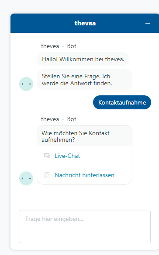Click the thevea title in the blue header
The image size is (159, 255).
tap(85, 23)
